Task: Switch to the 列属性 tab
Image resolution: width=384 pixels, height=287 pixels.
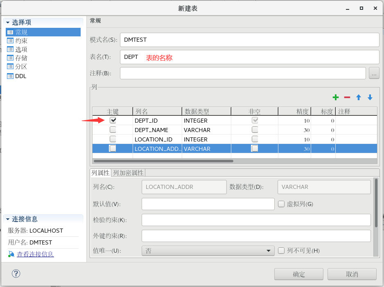Action: 100,173
